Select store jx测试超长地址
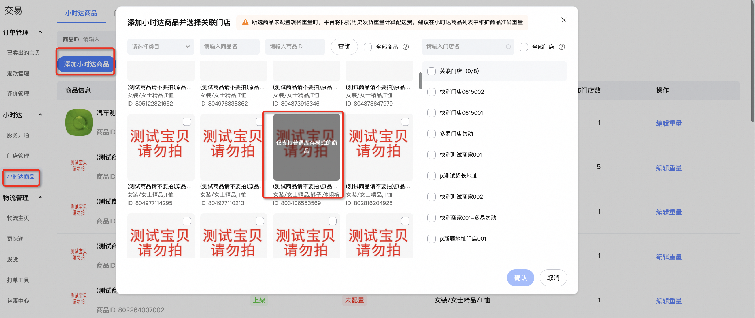This screenshot has width=755, height=318. tap(431, 176)
